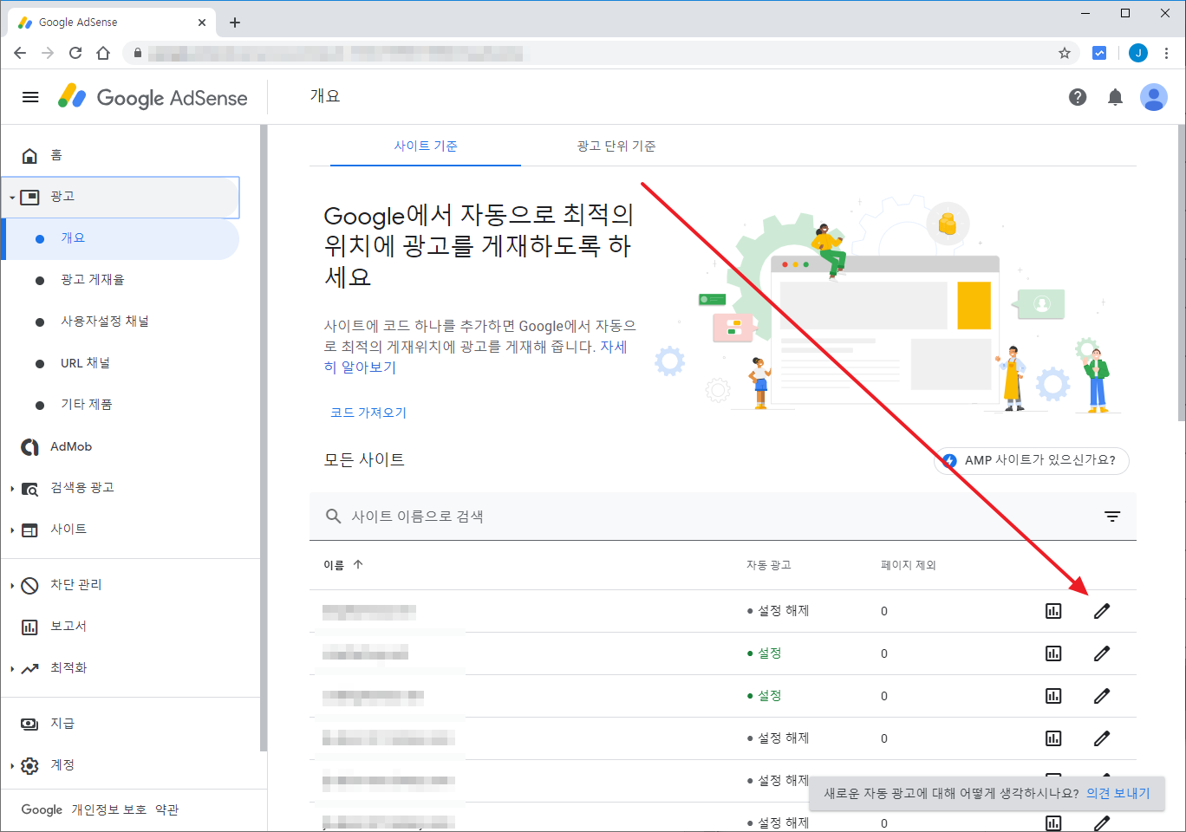
Task: Open the 개인정보 보호 footer link
Action: [x=108, y=809]
